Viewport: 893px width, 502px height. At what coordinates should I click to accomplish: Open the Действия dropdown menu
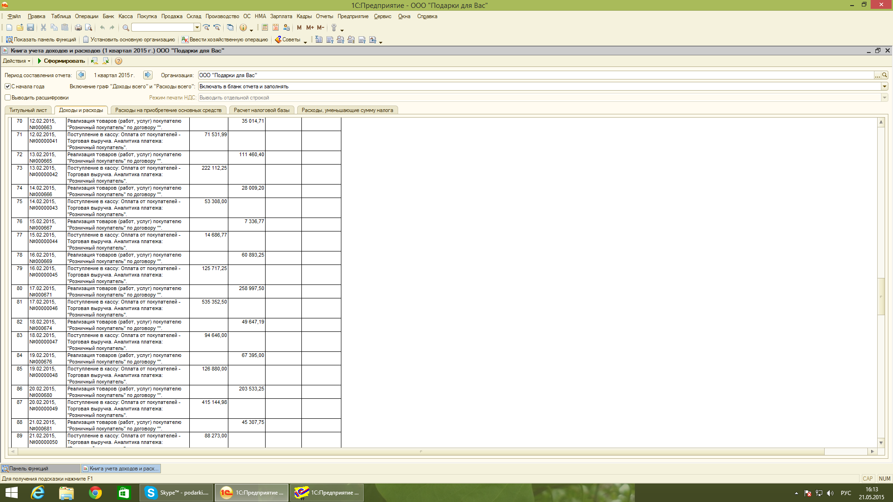pos(16,61)
